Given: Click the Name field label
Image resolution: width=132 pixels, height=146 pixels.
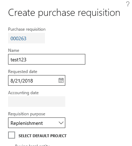Looking at the screenshot, I should 14,50.
